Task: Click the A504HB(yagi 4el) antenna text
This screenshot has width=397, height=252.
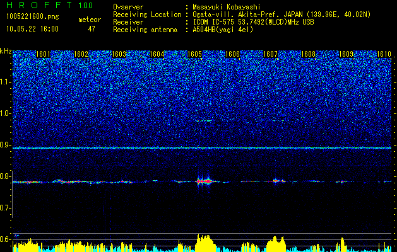Action: [223, 30]
